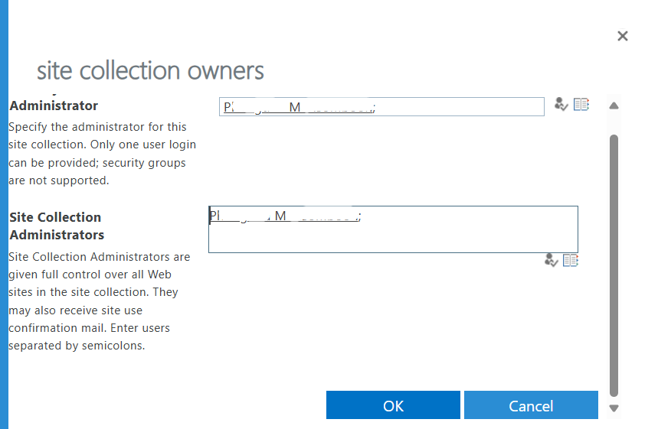Click inside Site Collection Administrators text box

[x=393, y=229]
